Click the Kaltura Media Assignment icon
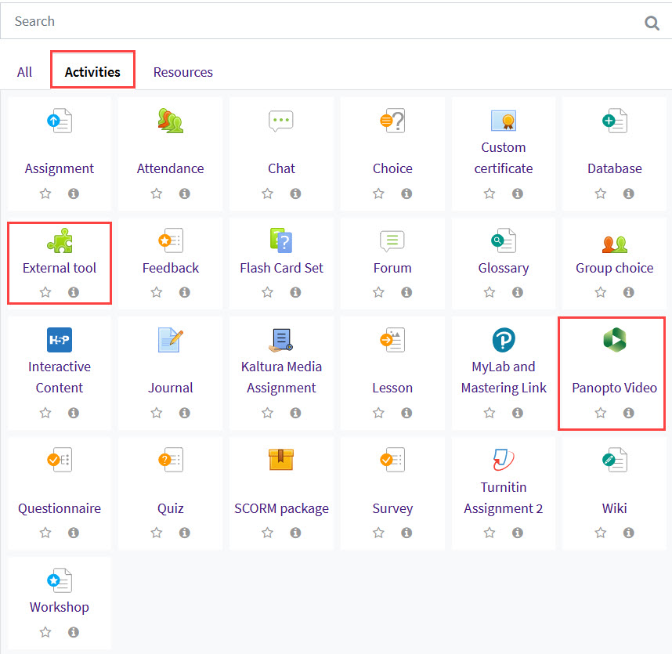 281,340
